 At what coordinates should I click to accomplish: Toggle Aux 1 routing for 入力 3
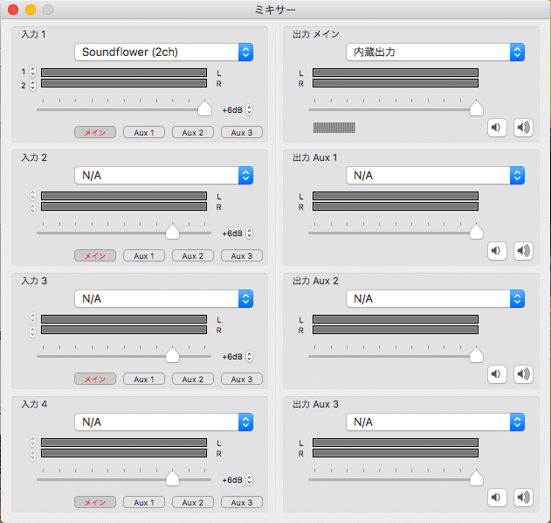(x=144, y=379)
